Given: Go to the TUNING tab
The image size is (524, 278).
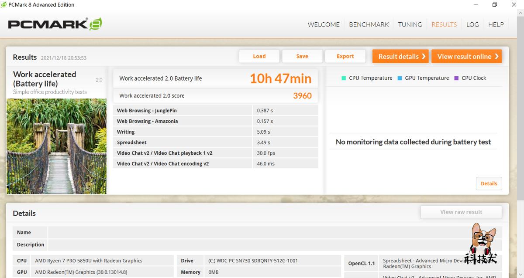Looking at the screenshot, I should 410,24.
